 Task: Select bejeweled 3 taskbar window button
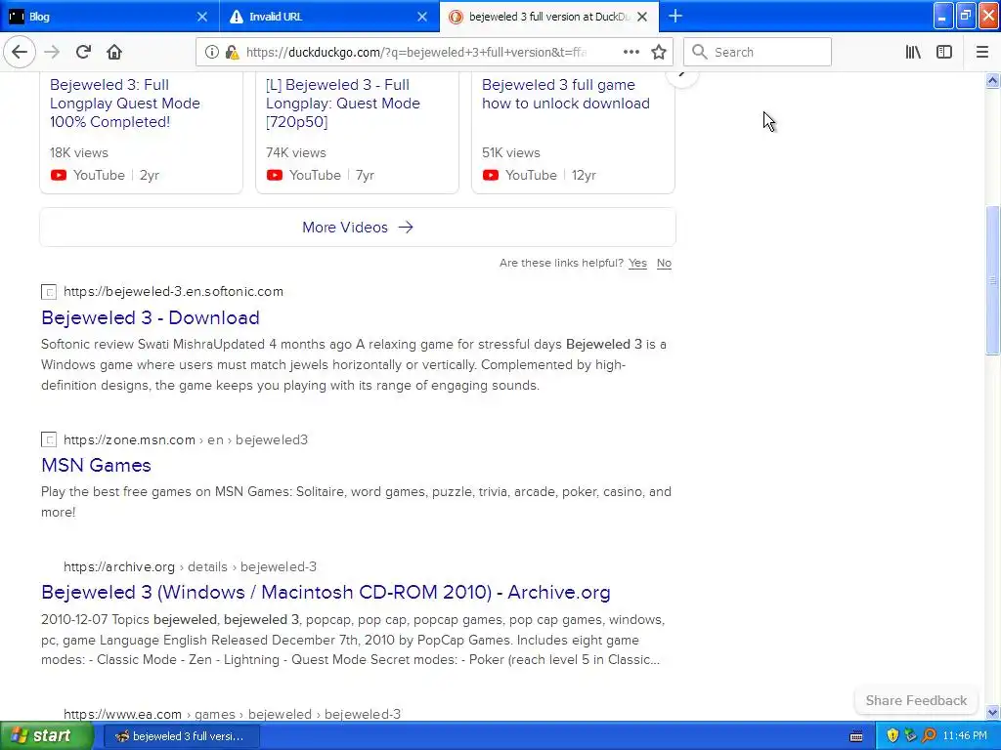pyautogui.click(x=180, y=736)
